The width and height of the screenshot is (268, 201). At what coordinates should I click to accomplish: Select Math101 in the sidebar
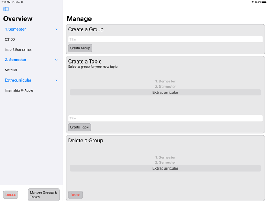click(11, 70)
